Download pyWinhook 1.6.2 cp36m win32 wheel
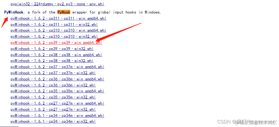The image size is (279, 127). (53, 85)
